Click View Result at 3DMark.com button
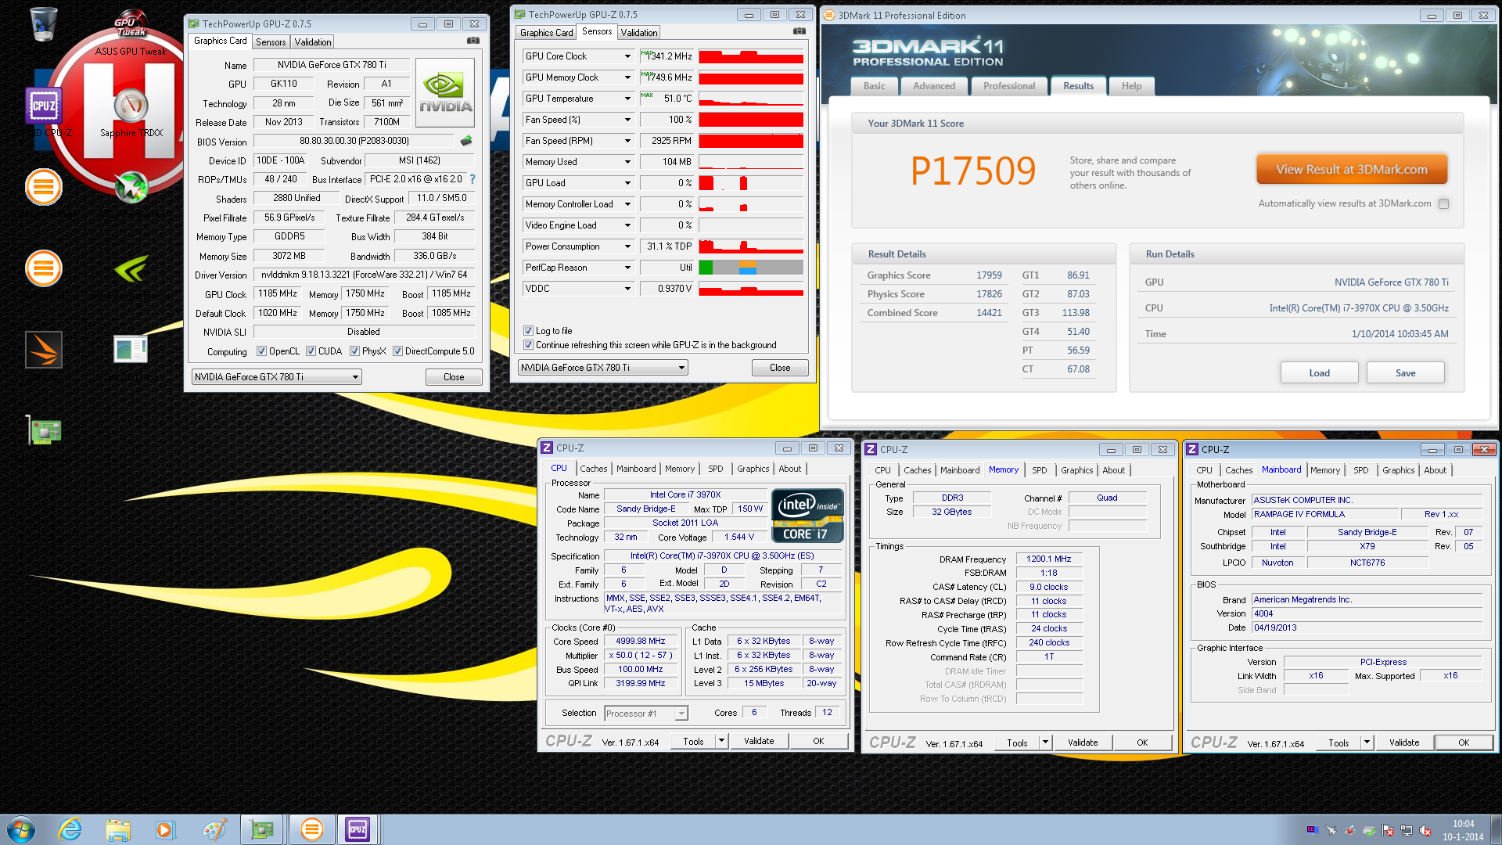This screenshot has height=845, width=1502. [x=1352, y=170]
